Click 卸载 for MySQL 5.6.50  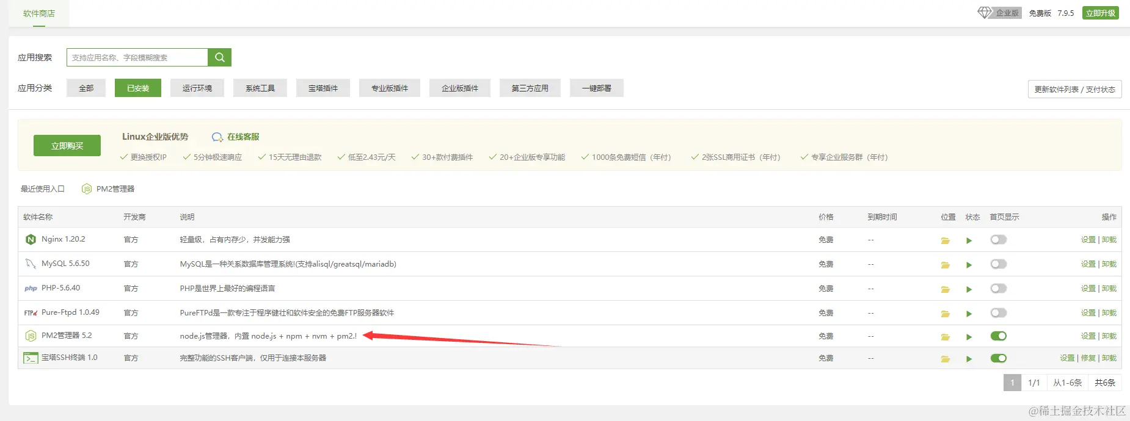click(x=1109, y=264)
